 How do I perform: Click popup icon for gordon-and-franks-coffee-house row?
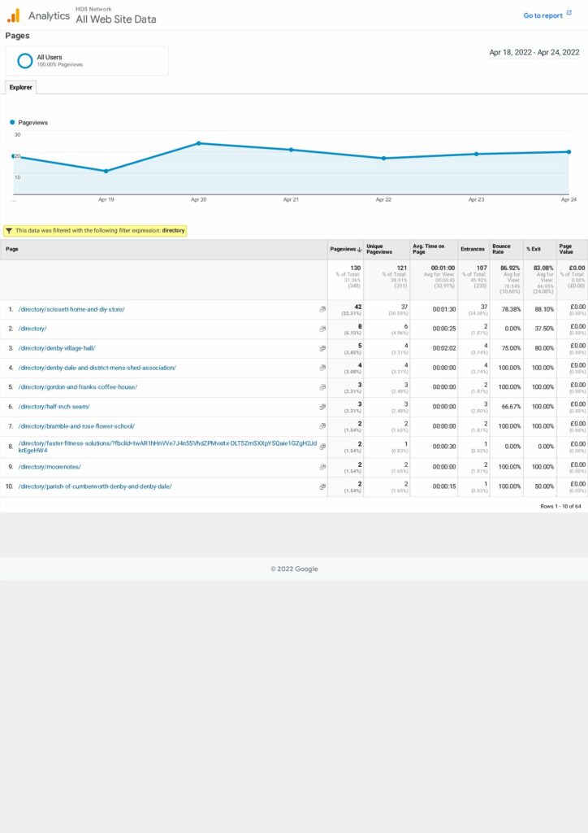coord(322,387)
